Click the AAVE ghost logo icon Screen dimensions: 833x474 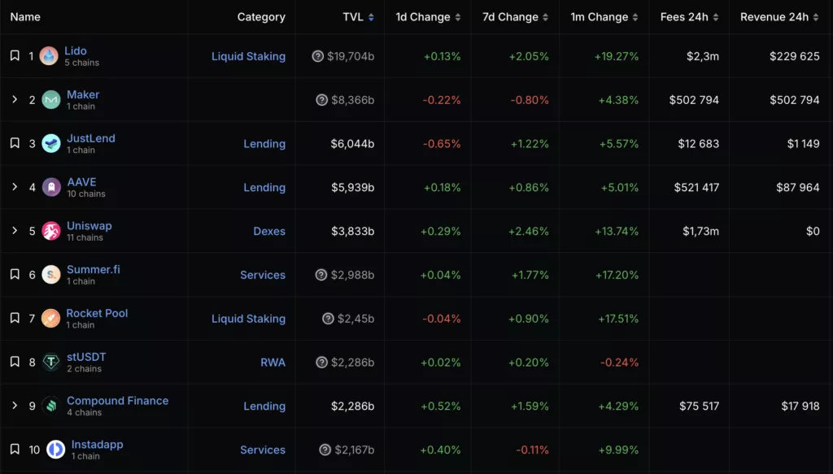click(x=51, y=187)
